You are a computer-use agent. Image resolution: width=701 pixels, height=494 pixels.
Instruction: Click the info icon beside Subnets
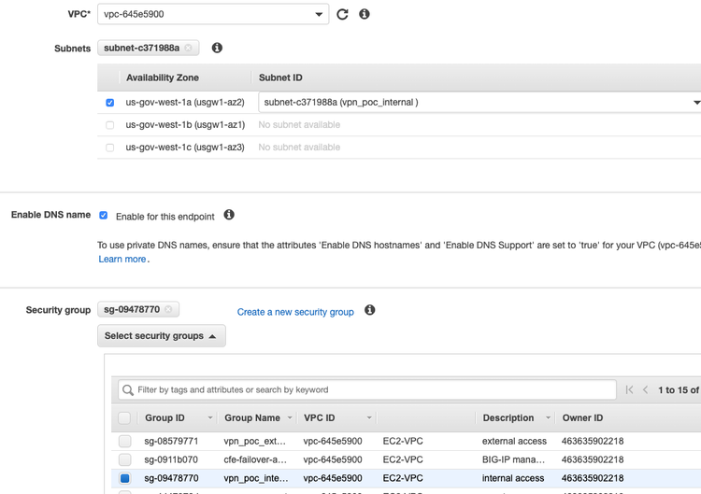point(217,48)
